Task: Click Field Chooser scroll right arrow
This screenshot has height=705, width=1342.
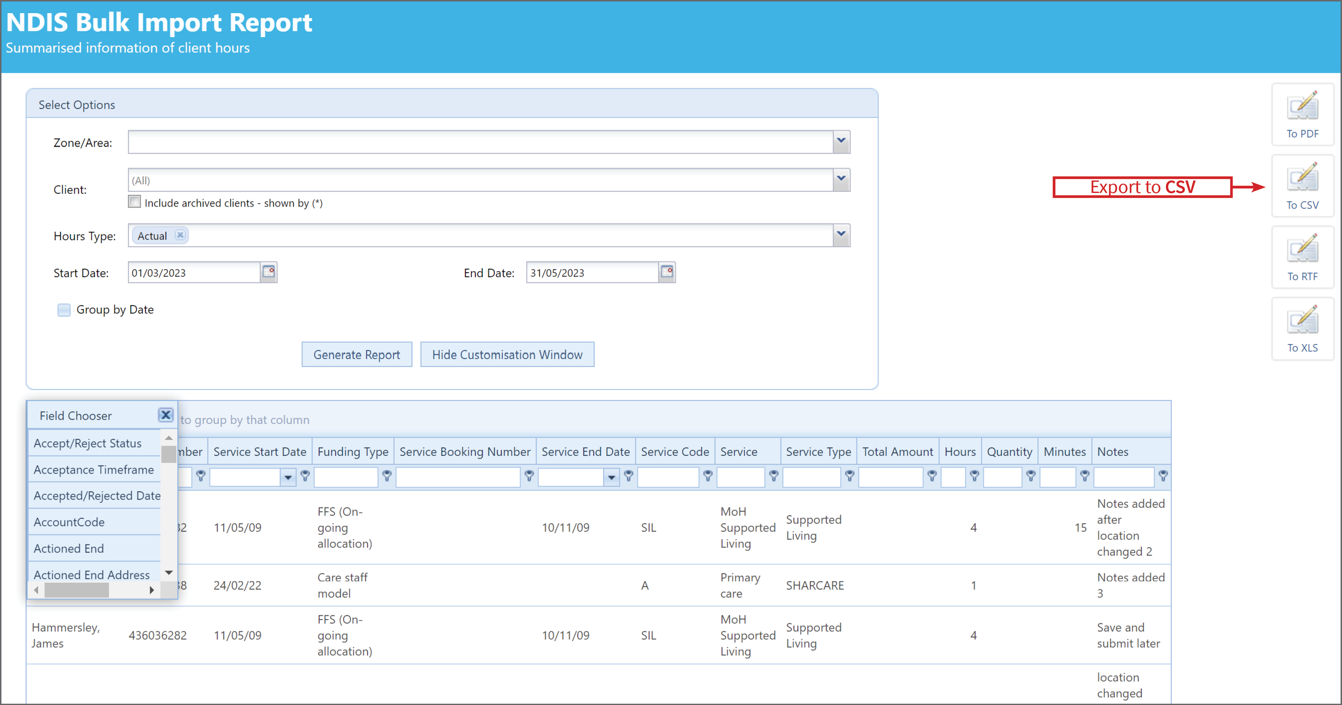Action: (152, 590)
